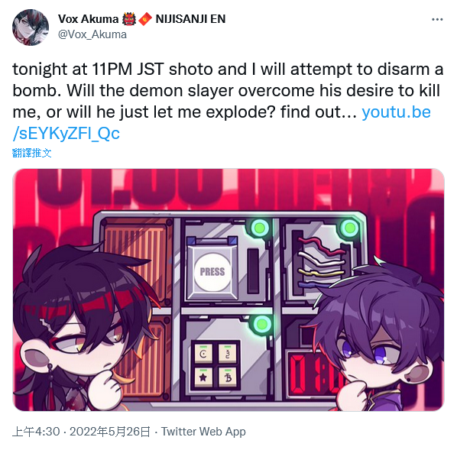Click the PRESS button on bomb image
The width and height of the screenshot is (457, 450).
(212, 272)
